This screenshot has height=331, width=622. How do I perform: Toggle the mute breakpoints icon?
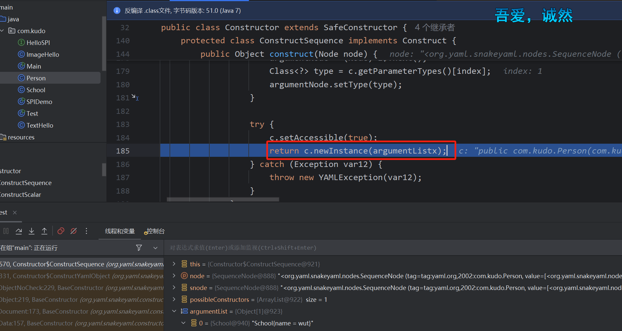74,231
